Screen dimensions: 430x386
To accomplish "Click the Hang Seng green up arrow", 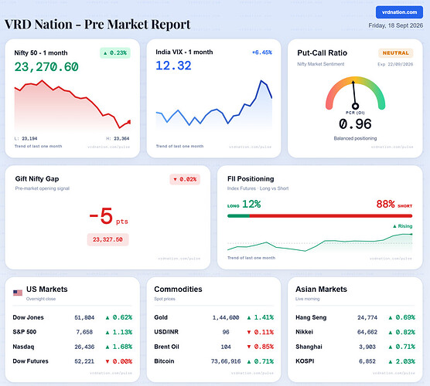I will 391,317.
